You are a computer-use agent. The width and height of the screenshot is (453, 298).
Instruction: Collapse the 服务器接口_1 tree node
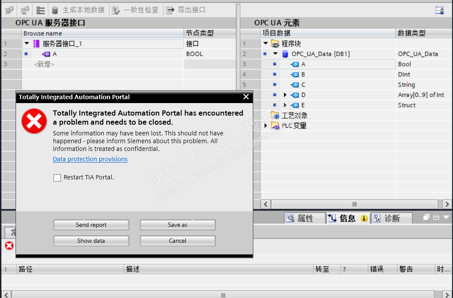click(27, 44)
